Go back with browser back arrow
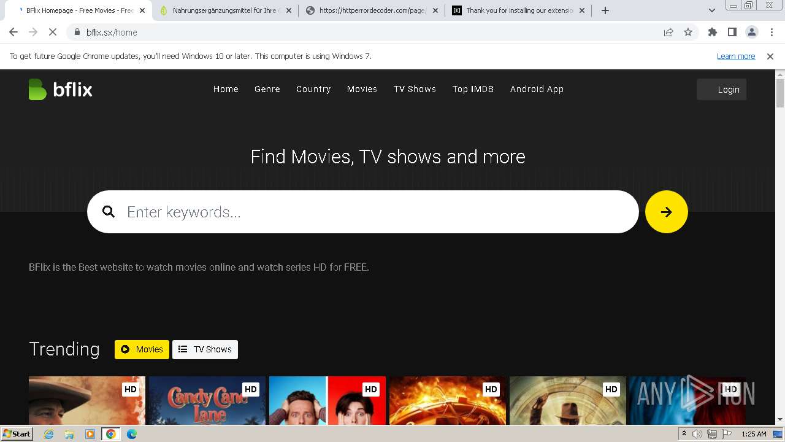Screen dimensions: 785x442 coord(13,33)
